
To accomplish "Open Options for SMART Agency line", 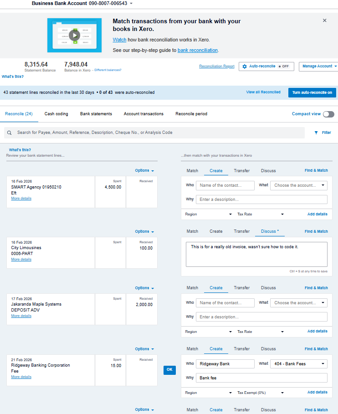I will click(144, 170).
